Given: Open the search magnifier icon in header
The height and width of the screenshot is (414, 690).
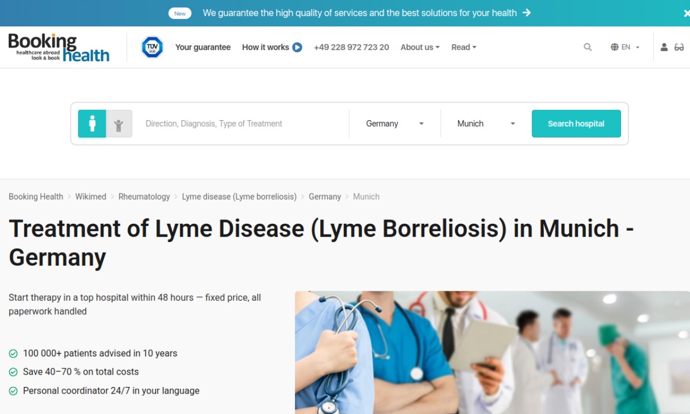Looking at the screenshot, I should [x=588, y=47].
